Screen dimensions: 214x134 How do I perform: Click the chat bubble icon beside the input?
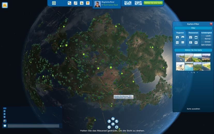coord(5,126)
